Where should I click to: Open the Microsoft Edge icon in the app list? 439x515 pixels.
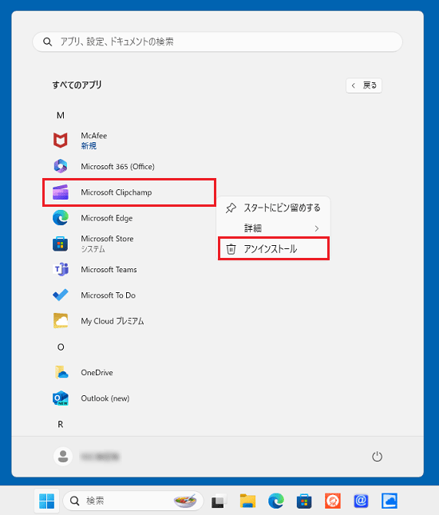(x=61, y=218)
